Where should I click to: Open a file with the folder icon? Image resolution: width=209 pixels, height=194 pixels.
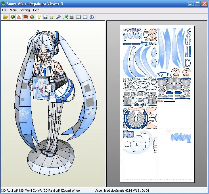coord(5,17)
